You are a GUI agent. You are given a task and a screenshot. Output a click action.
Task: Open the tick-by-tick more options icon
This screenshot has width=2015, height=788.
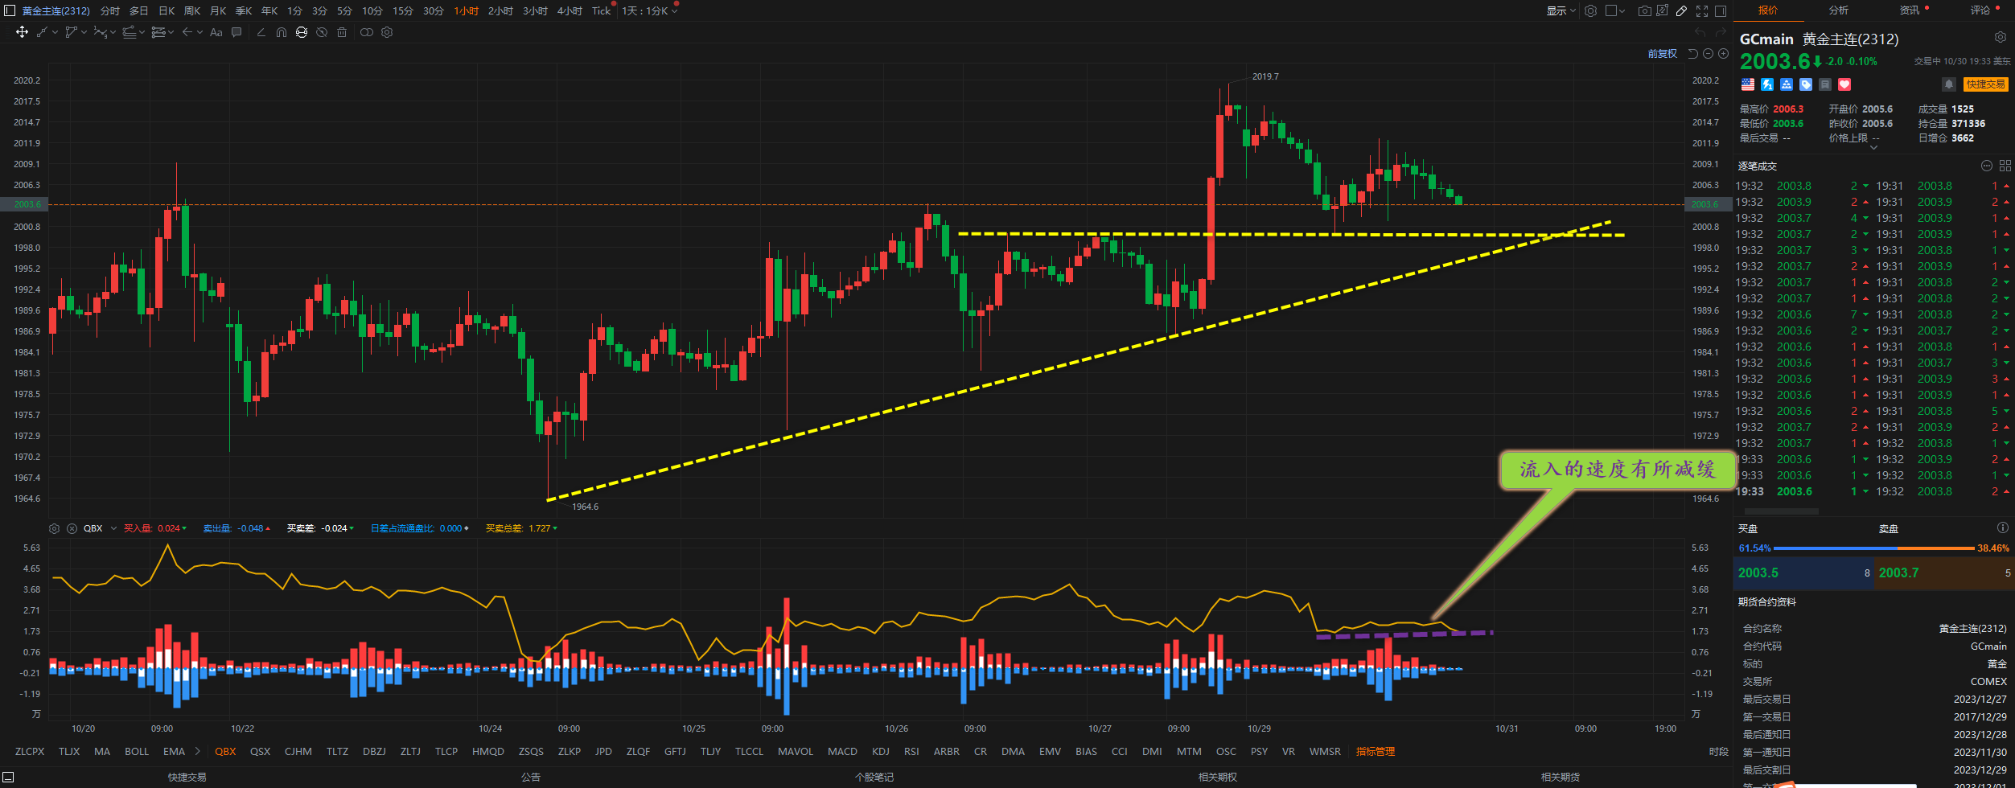pyautogui.click(x=1986, y=166)
